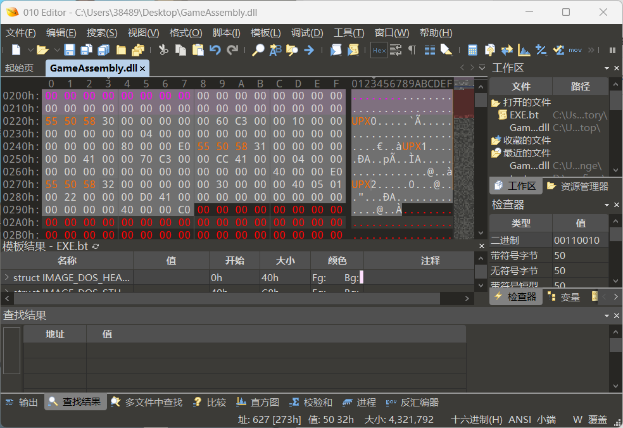Open the 搜索(S) menu
The image size is (623, 428).
[x=102, y=32]
